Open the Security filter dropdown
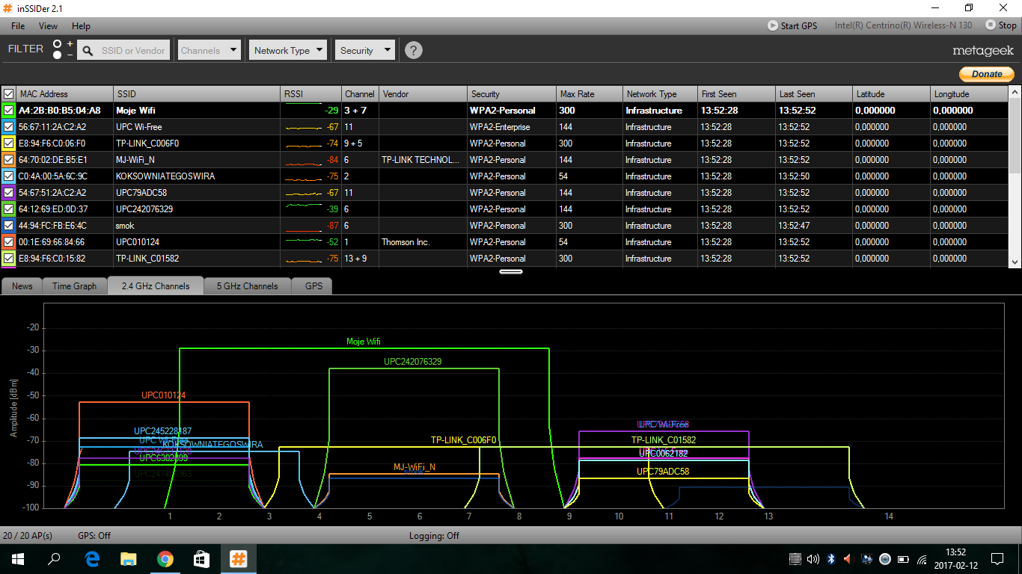Image resolution: width=1022 pixels, height=574 pixels. 364,50
